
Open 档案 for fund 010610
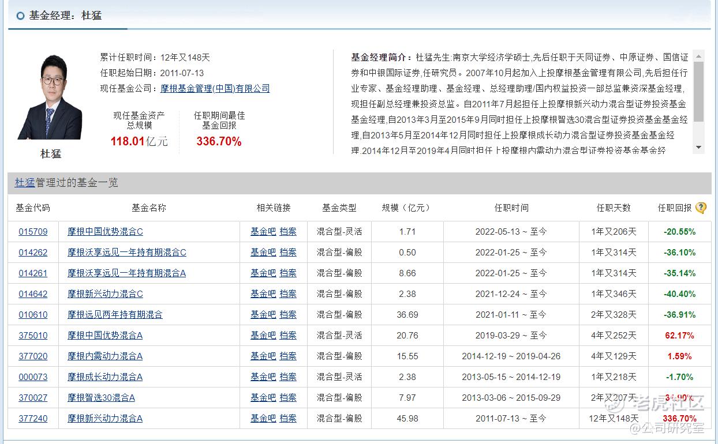288,315
